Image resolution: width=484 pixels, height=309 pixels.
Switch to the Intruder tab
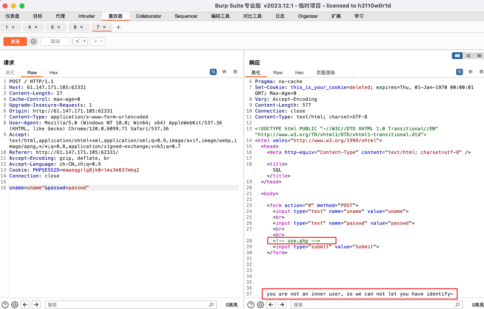[87, 16]
